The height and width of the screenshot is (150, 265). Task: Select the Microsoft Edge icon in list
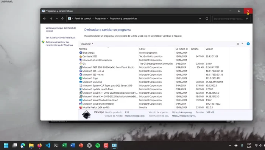click(81, 78)
